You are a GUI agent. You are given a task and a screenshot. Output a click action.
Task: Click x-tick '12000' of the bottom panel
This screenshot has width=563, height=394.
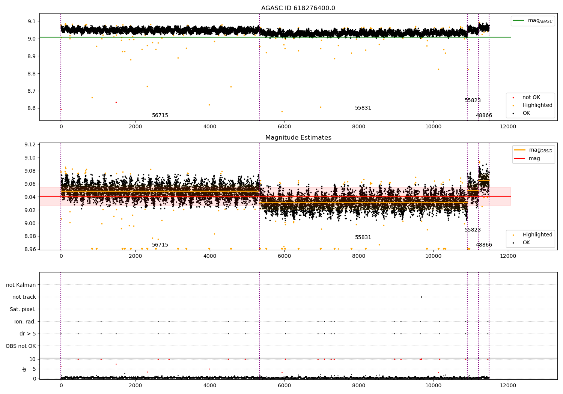pos(508,385)
